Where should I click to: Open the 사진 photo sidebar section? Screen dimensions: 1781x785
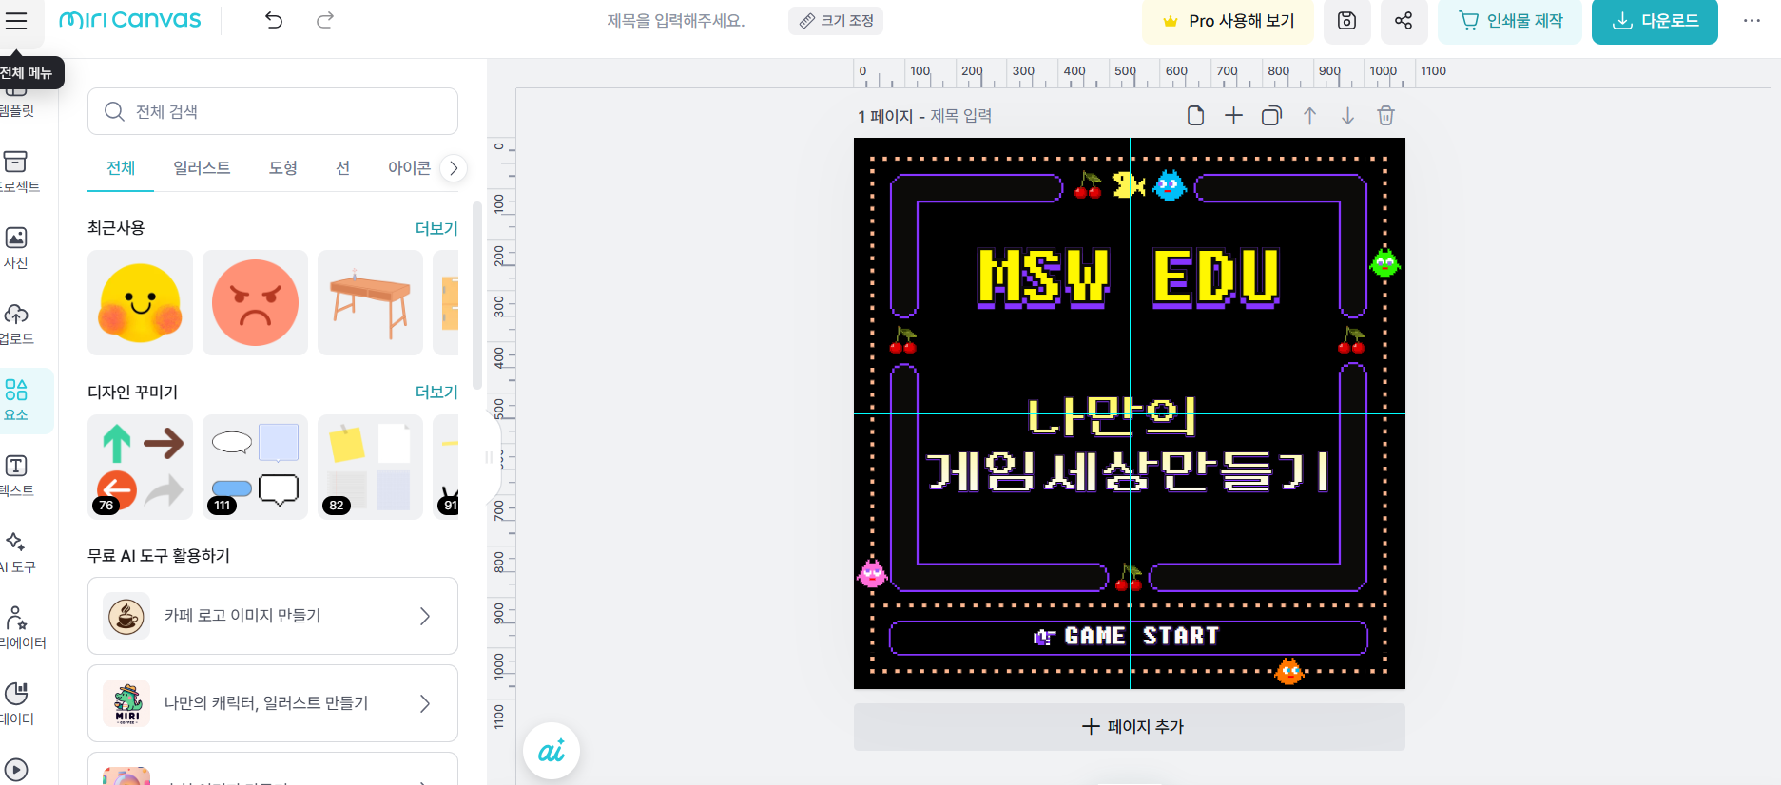pyautogui.click(x=17, y=247)
